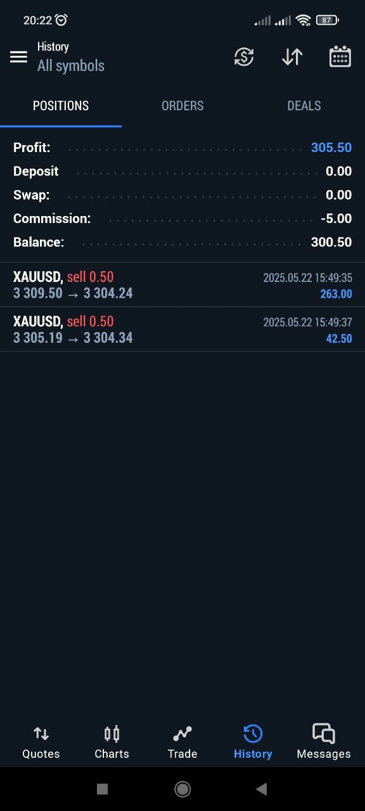Image resolution: width=365 pixels, height=811 pixels.
Task: Open the Charts candlestick icon
Action: coord(112,734)
